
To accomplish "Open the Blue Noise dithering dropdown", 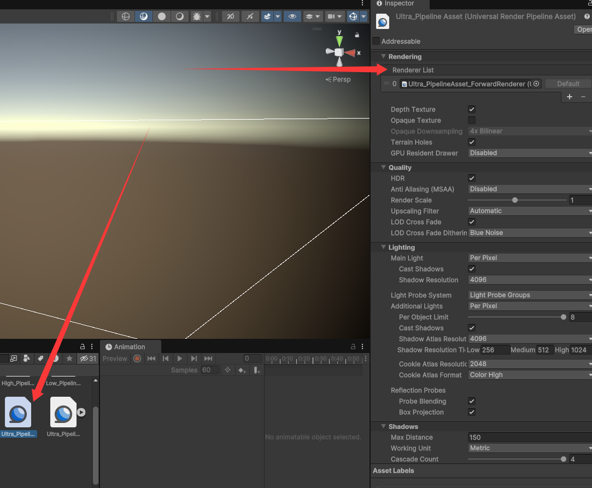I will click(530, 233).
